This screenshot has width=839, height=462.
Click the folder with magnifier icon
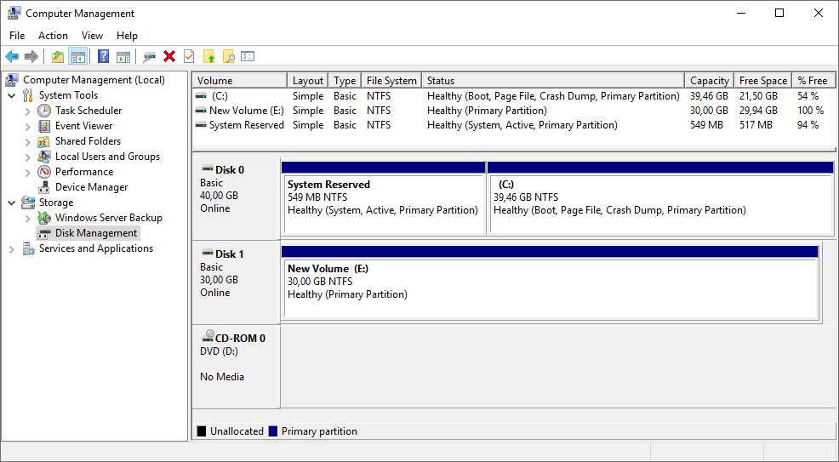click(x=229, y=56)
